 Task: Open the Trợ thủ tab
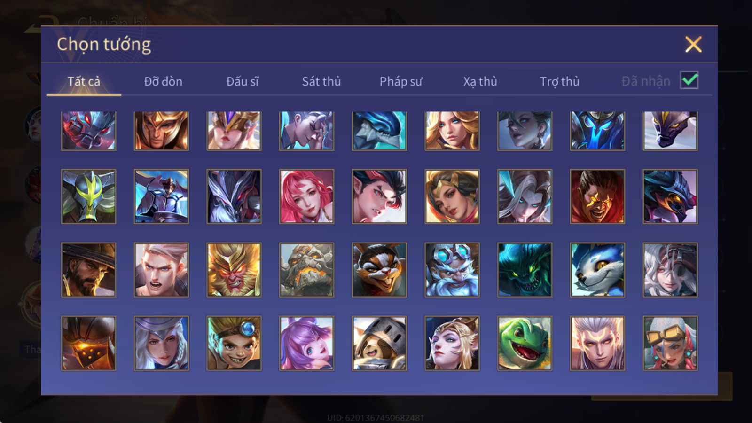[559, 81]
